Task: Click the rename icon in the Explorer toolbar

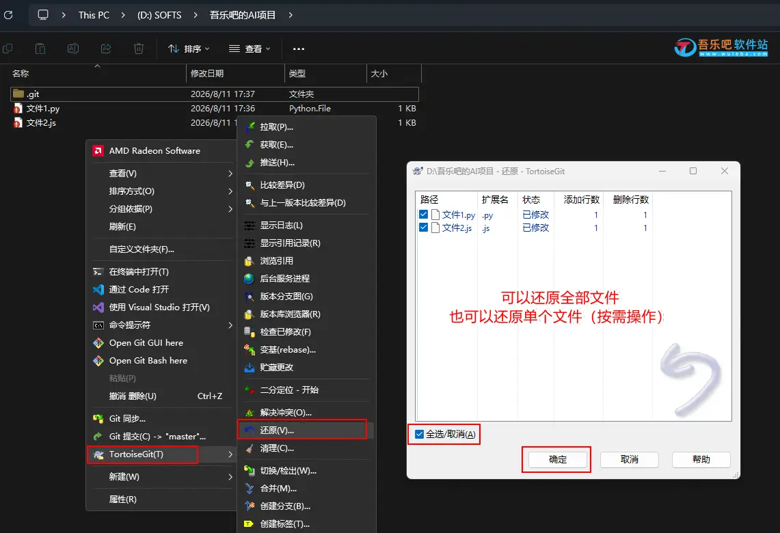Action: pos(73,49)
